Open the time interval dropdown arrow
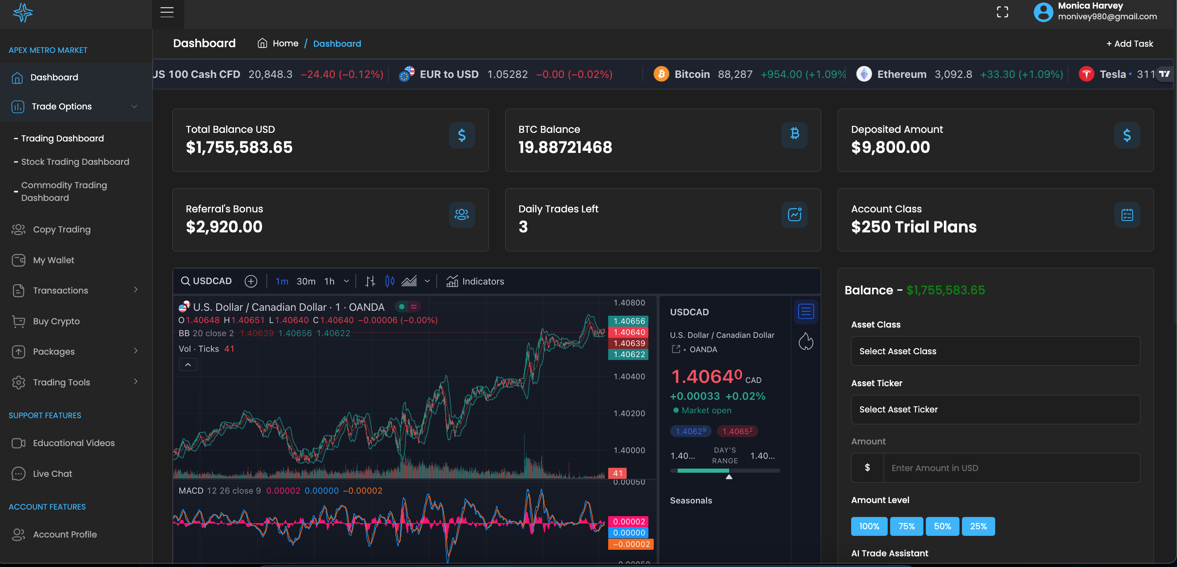Viewport: 1177px width, 567px height. 346,281
